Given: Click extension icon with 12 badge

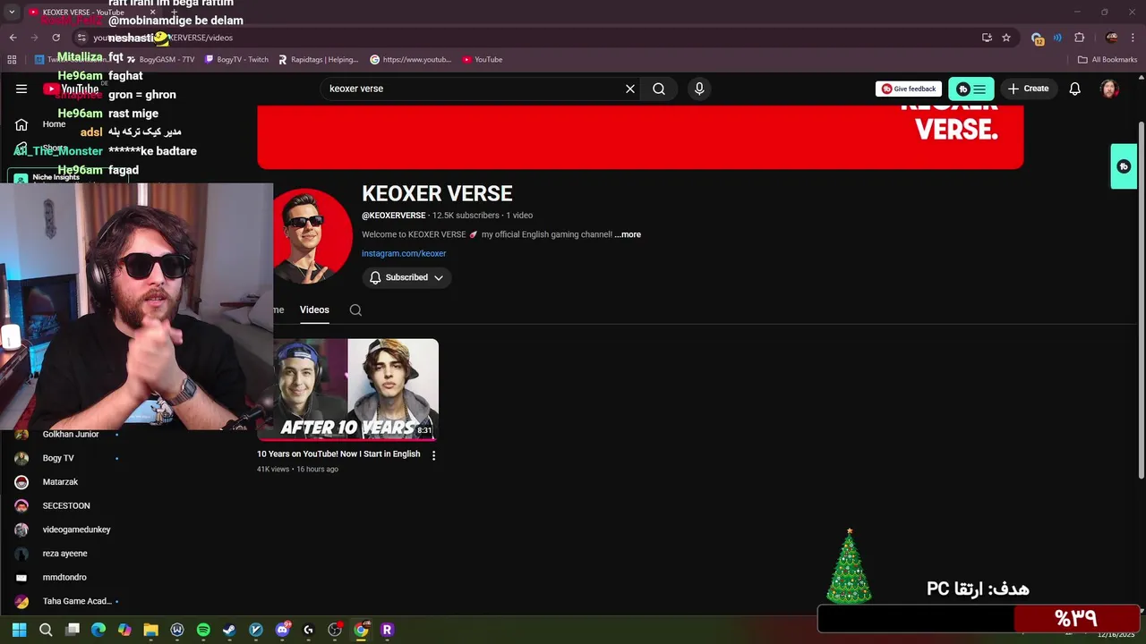Looking at the screenshot, I should point(1037,38).
